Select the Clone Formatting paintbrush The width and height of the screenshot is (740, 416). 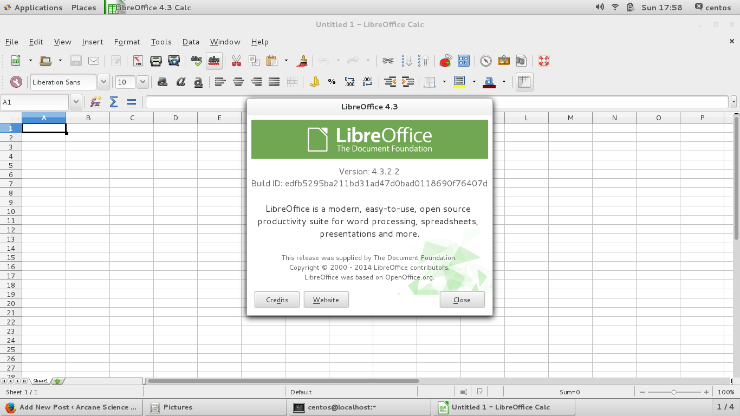point(302,61)
